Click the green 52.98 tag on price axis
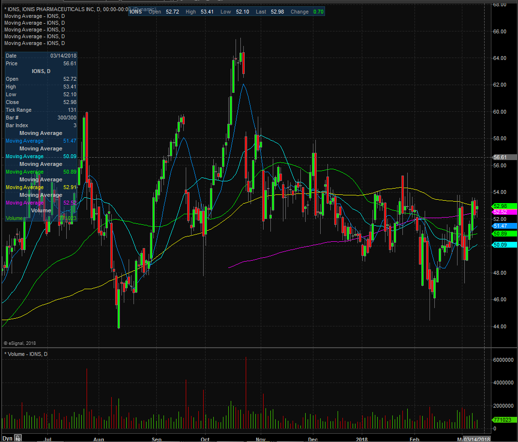The height and width of the screenshot is (442, 518). (x=504, y=206)
